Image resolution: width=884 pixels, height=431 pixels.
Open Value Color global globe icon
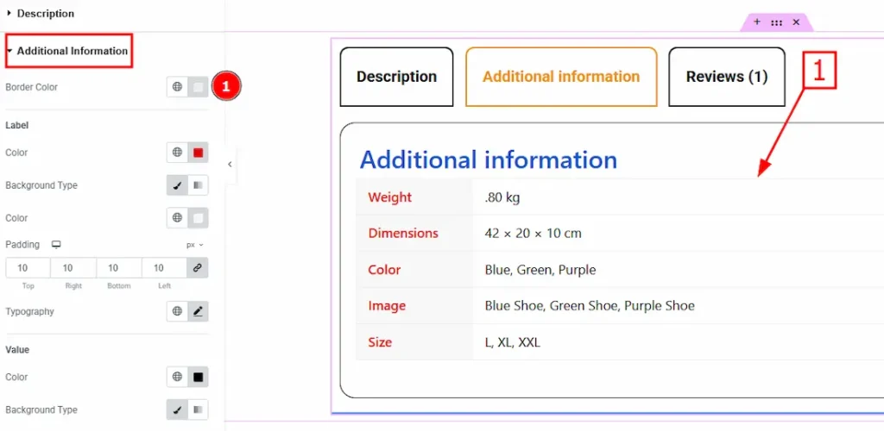[177, 377]
